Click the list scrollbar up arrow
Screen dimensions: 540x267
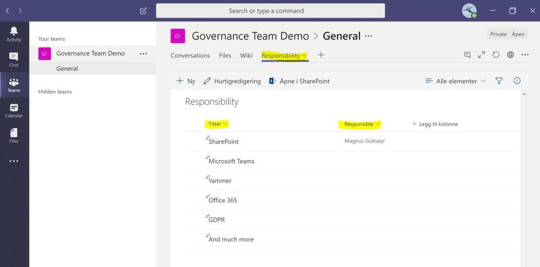click(524, 94)
